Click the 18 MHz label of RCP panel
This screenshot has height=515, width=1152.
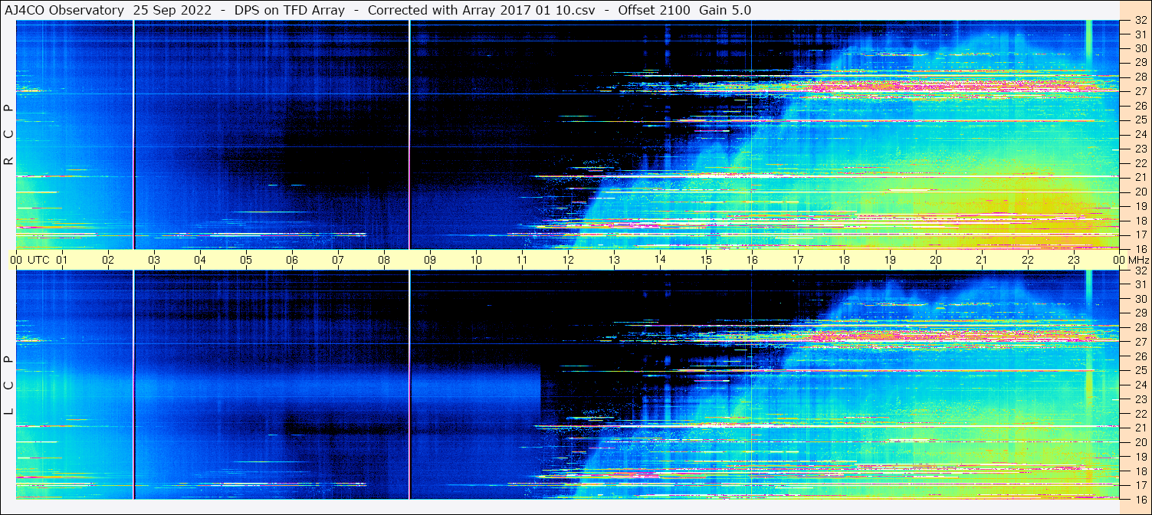coord(1140,220)
